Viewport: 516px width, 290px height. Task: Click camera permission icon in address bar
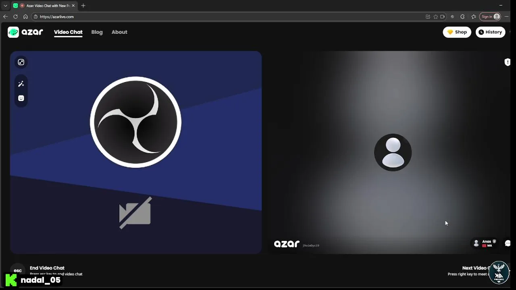[x=443, y=17]
